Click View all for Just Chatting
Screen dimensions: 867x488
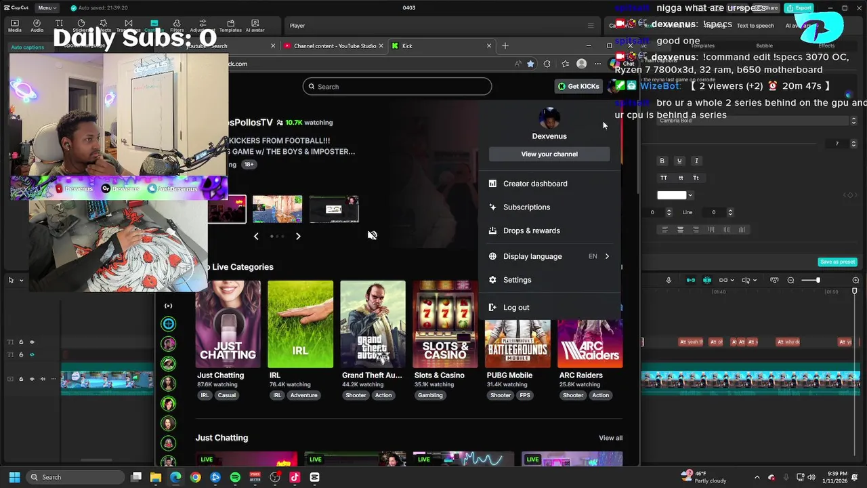(610, 438)
